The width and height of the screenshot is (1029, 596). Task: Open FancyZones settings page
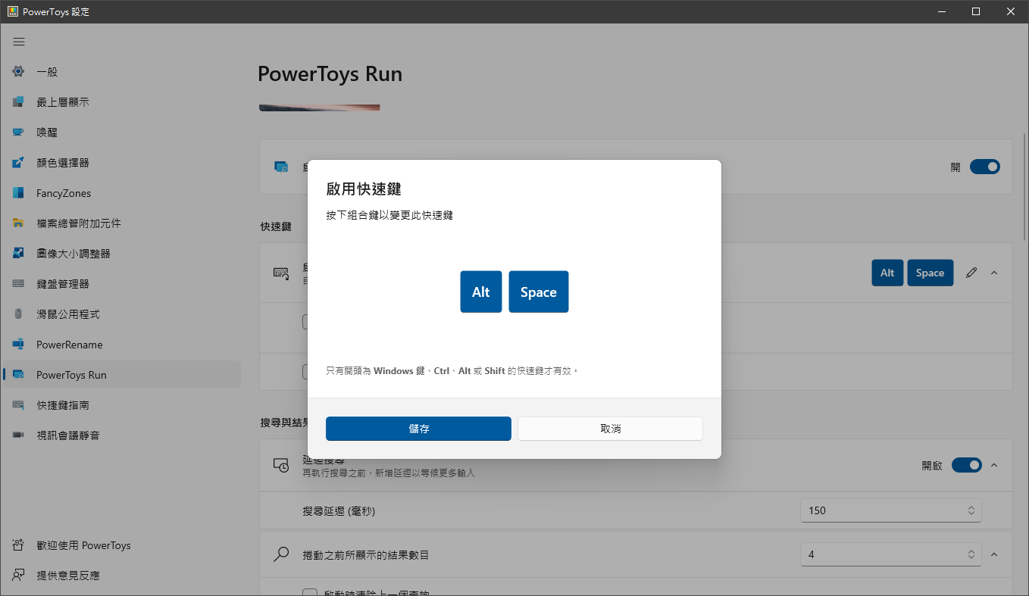pyautogui.click(x=122, y=193)
